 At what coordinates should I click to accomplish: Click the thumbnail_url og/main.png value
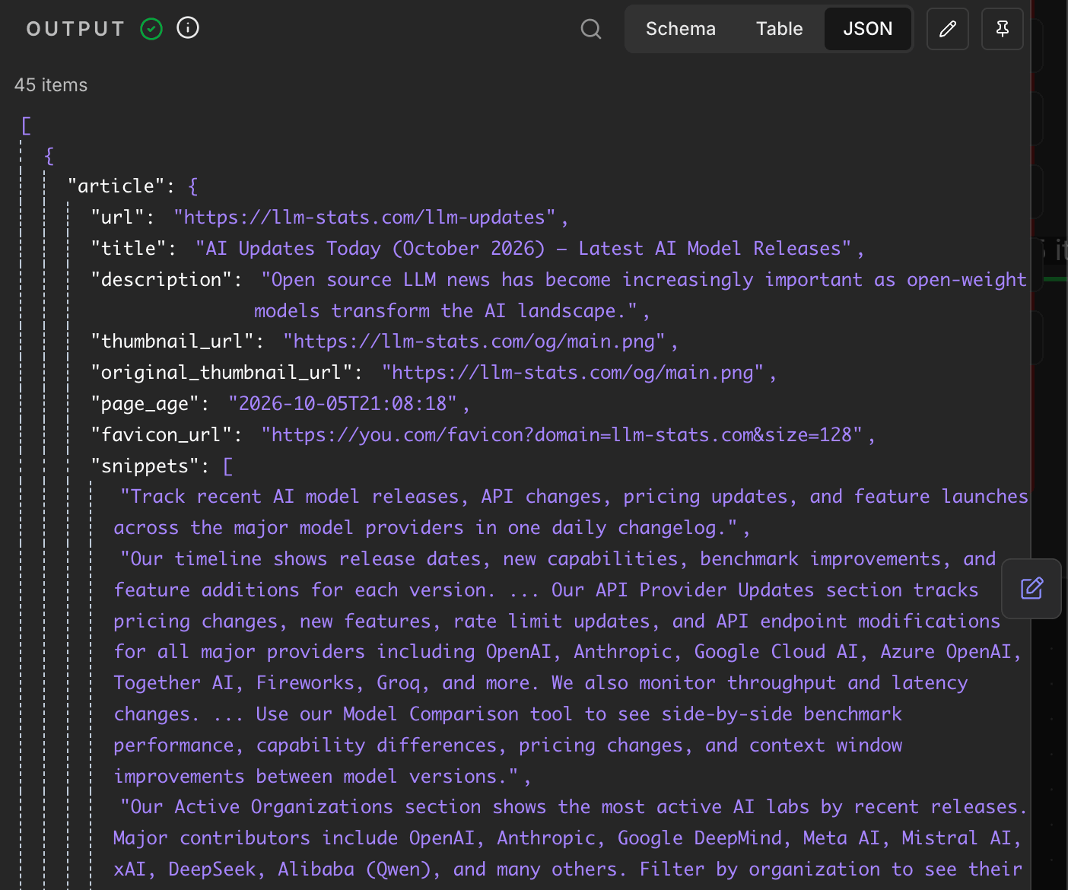[x=475, y=342]
